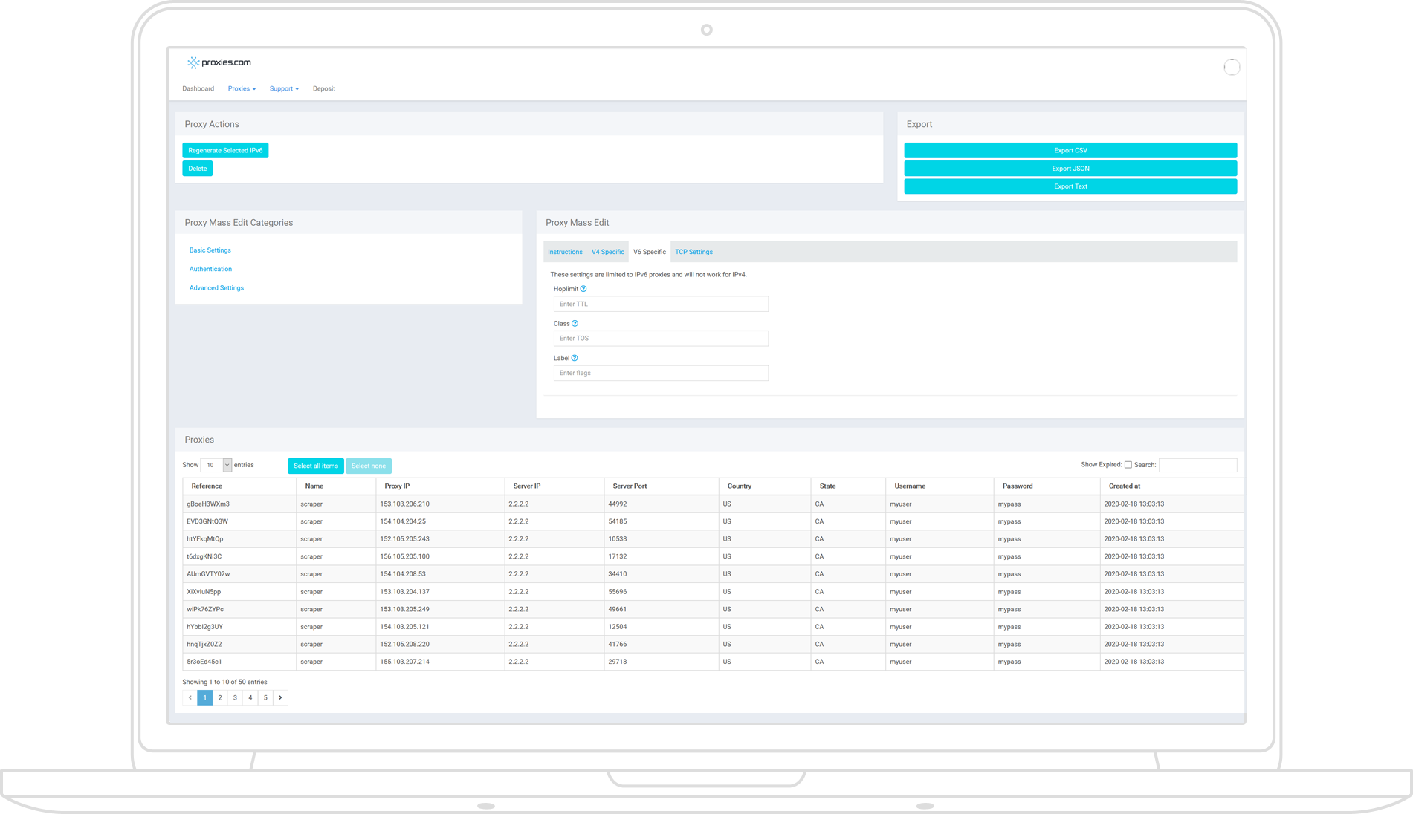This screenshot has width=1413, height=814.
Task: Switch to the V4 Specific tab
Action: coord(607,252)
